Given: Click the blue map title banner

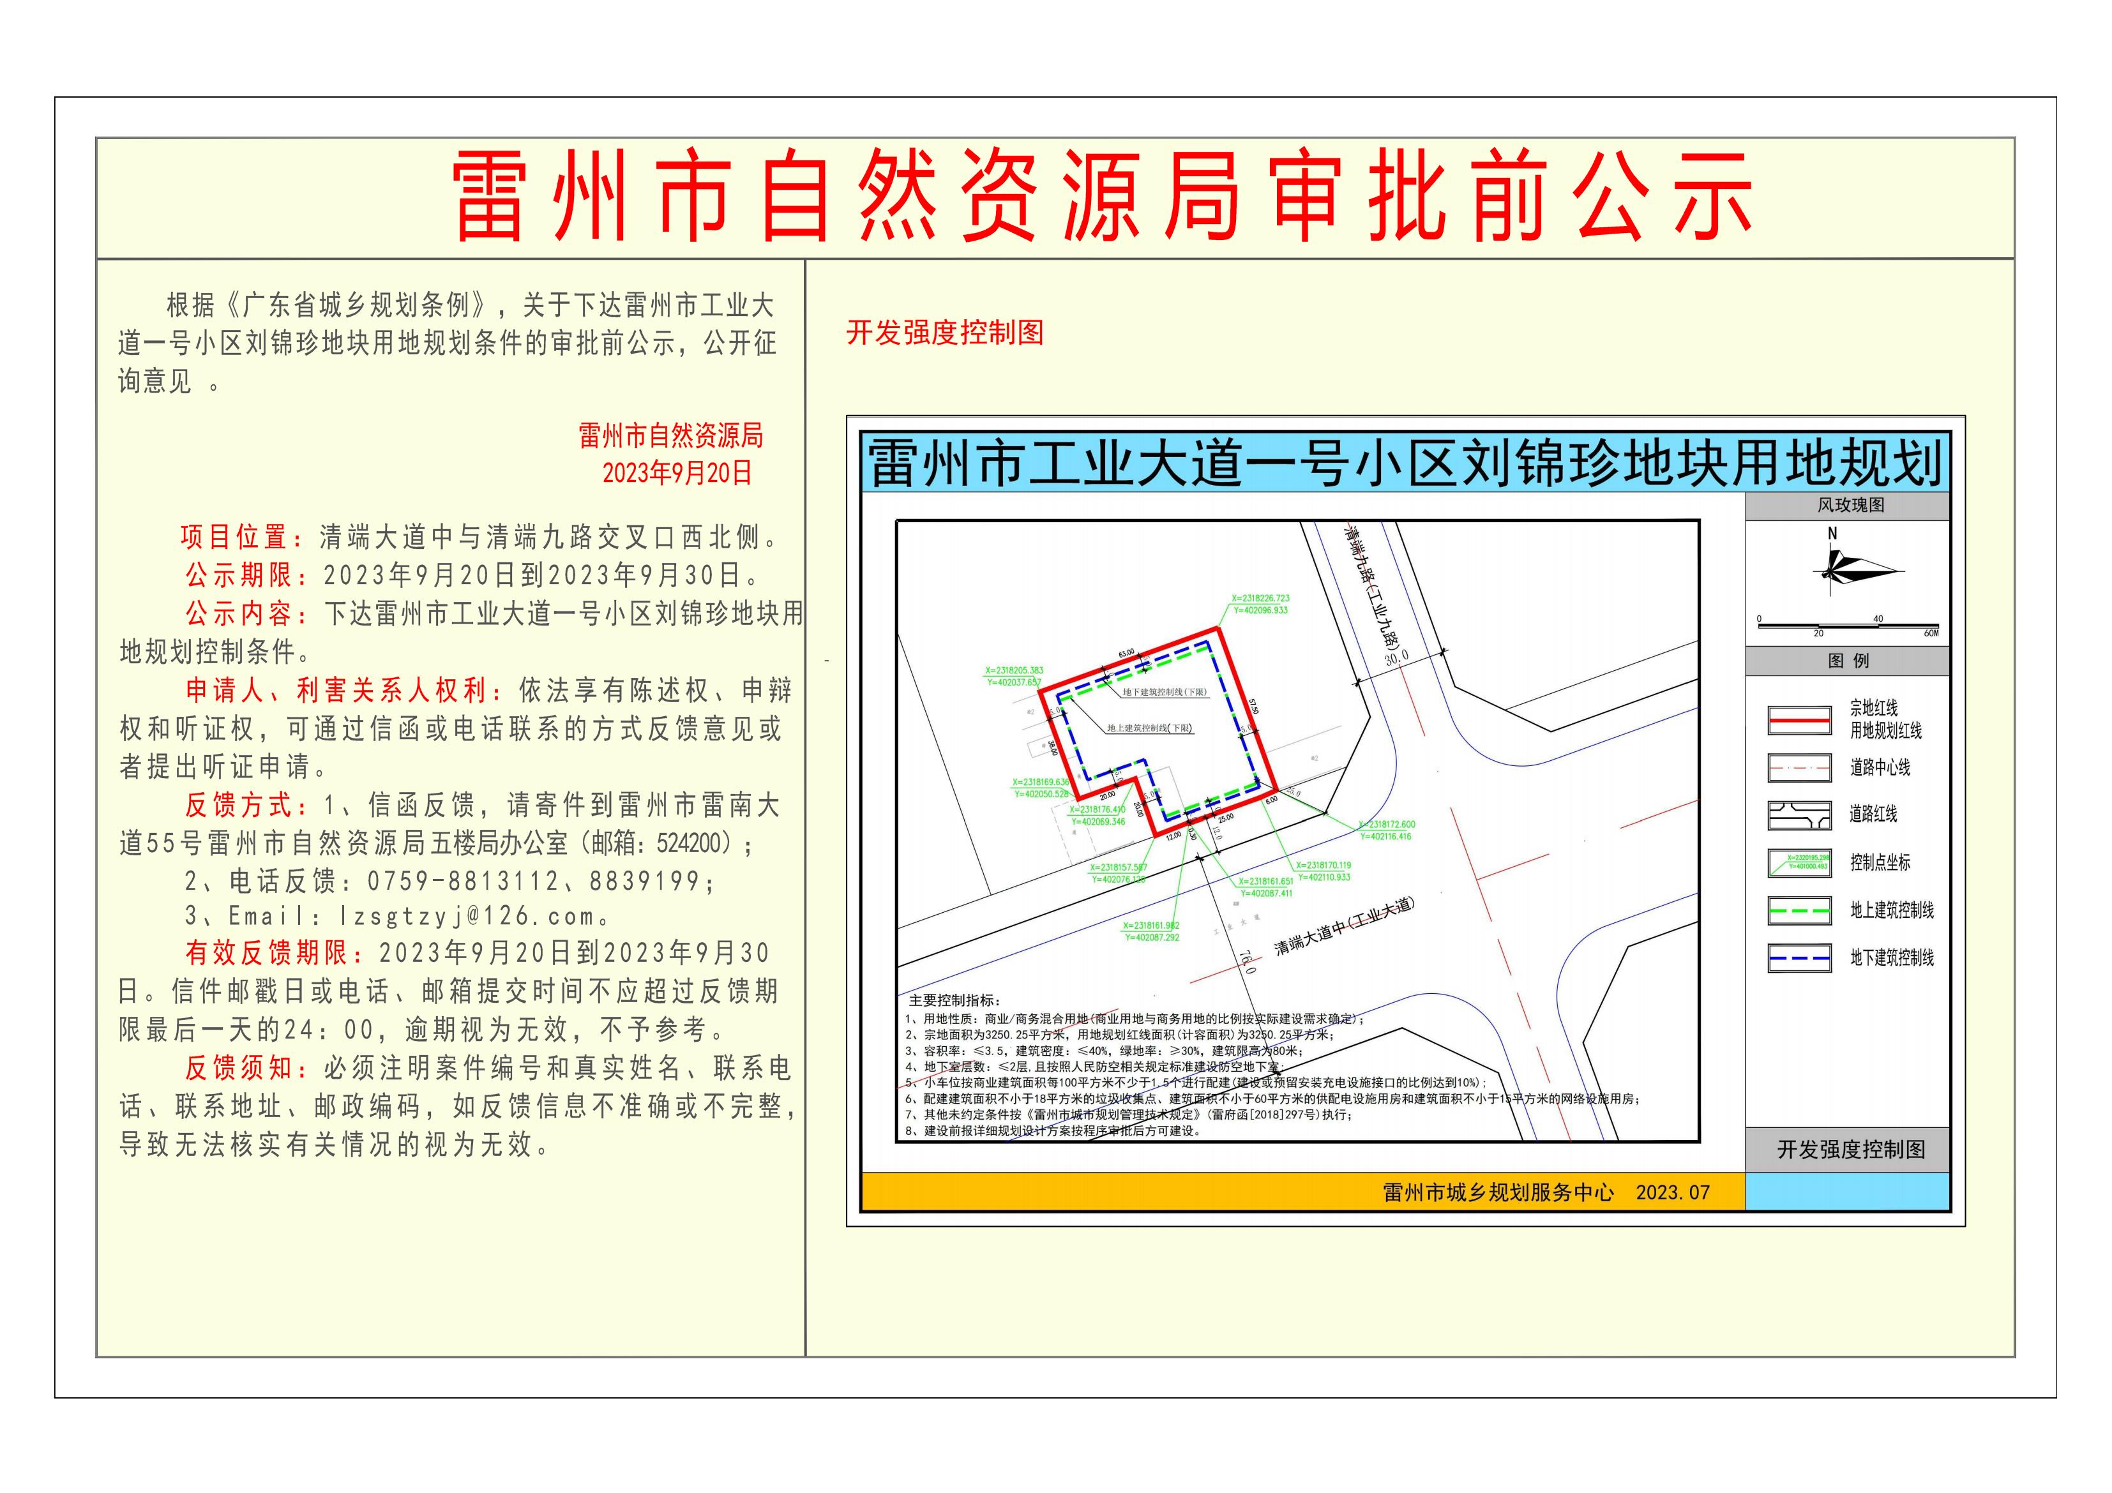Looking at the screenshot, I should pos(1404,463).
